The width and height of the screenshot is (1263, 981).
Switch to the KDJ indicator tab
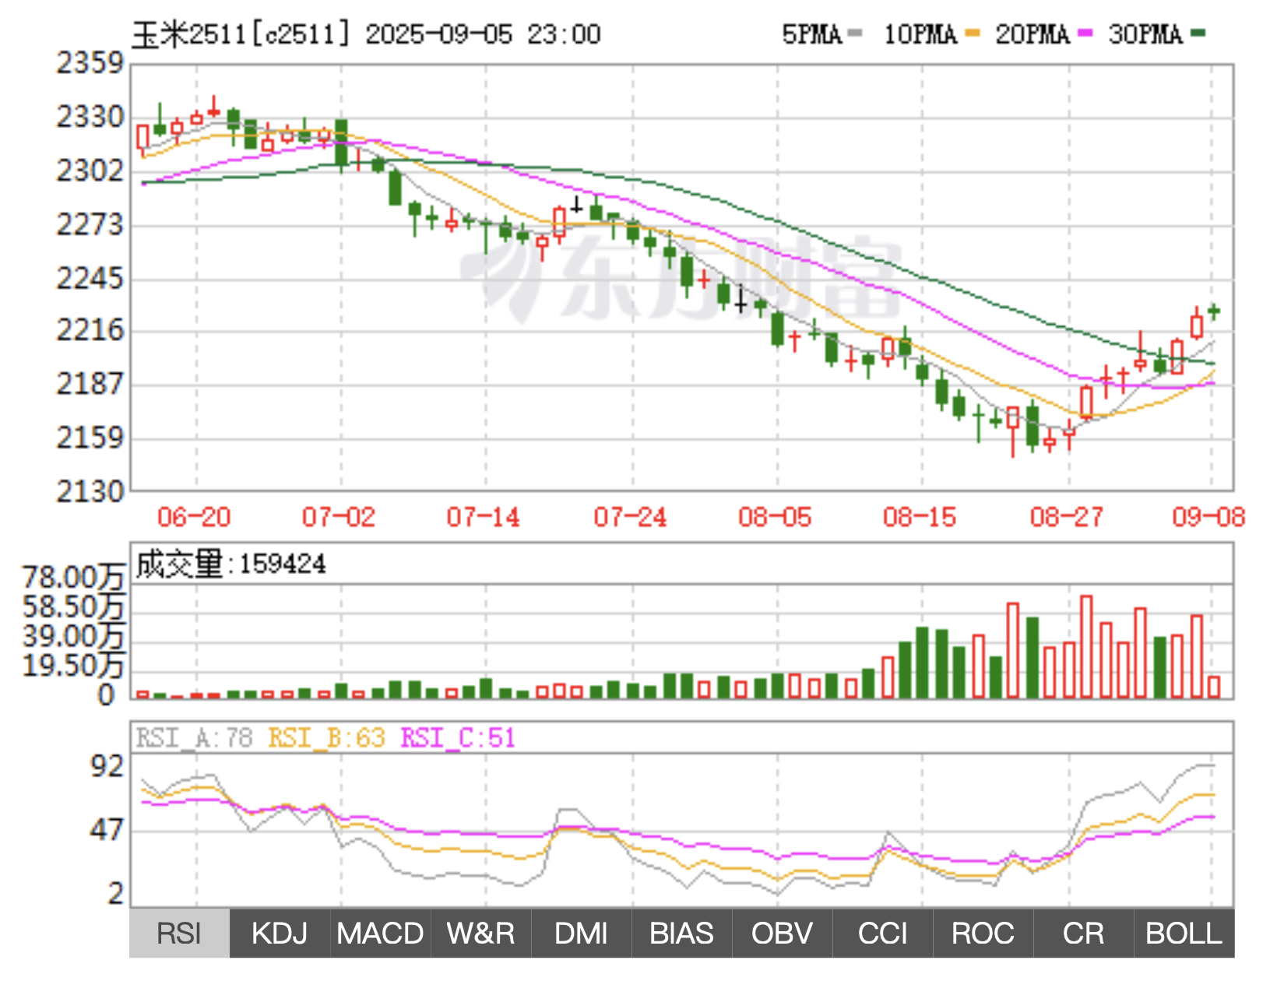coord(280,933)
